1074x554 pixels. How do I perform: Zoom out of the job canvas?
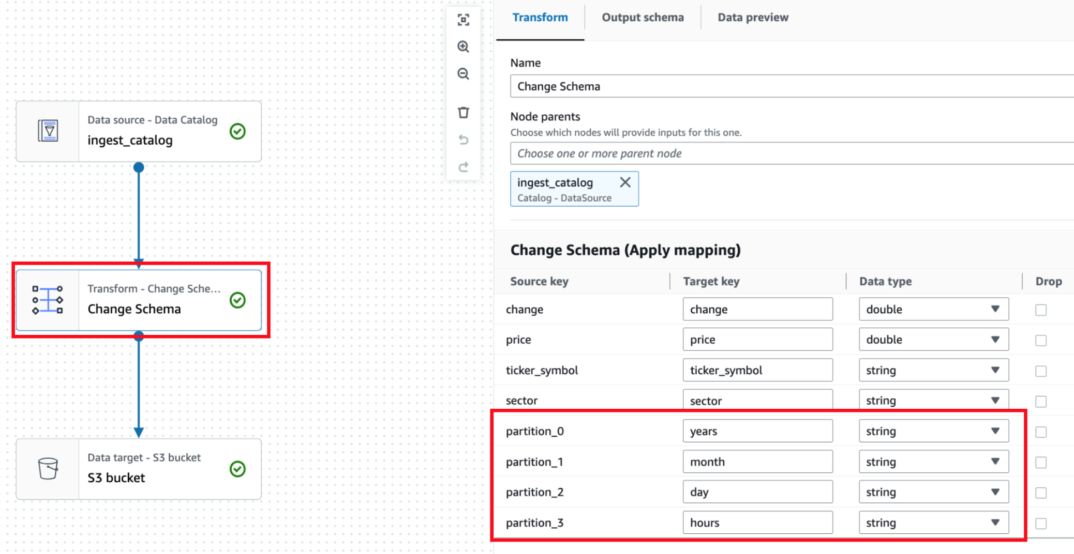(x=463, y=74)
